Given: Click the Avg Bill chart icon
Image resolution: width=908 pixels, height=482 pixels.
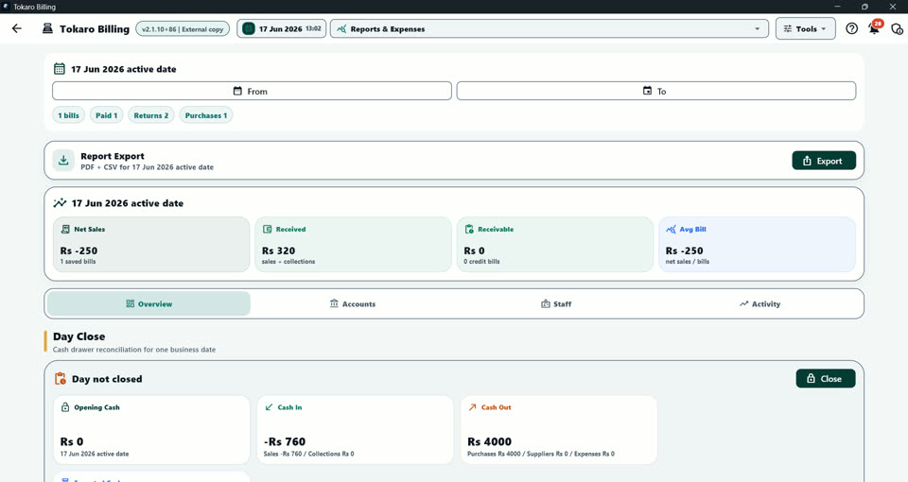Looking at the screenshot, I should tap(672, 229).
